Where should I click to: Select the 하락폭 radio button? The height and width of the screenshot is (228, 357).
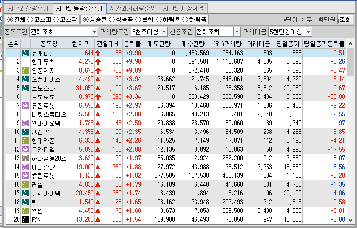185,19
